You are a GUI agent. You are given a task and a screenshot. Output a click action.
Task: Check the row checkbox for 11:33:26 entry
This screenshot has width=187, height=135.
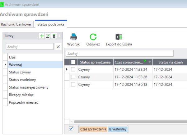tap(73, 77)
